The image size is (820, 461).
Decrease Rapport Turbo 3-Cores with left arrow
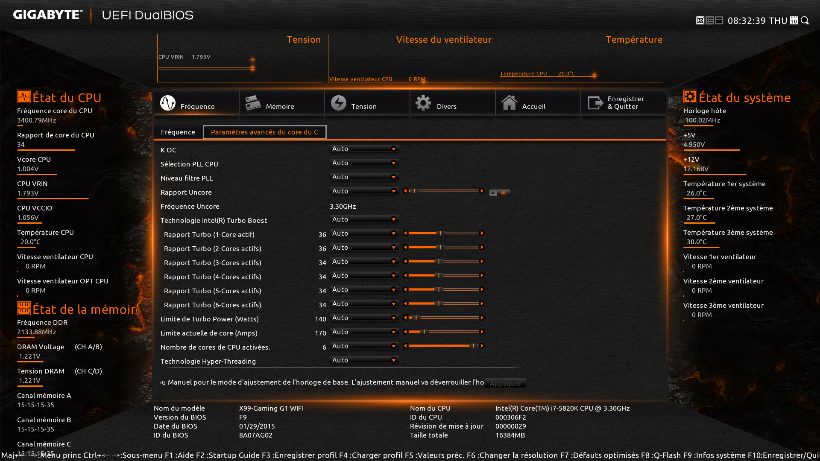tap(405, 261)
